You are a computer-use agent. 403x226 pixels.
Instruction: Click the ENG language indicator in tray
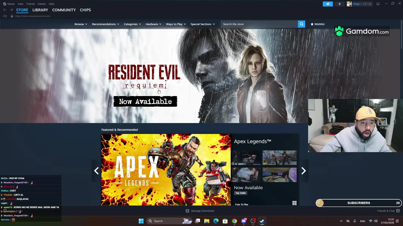click(x=363, y=221)
